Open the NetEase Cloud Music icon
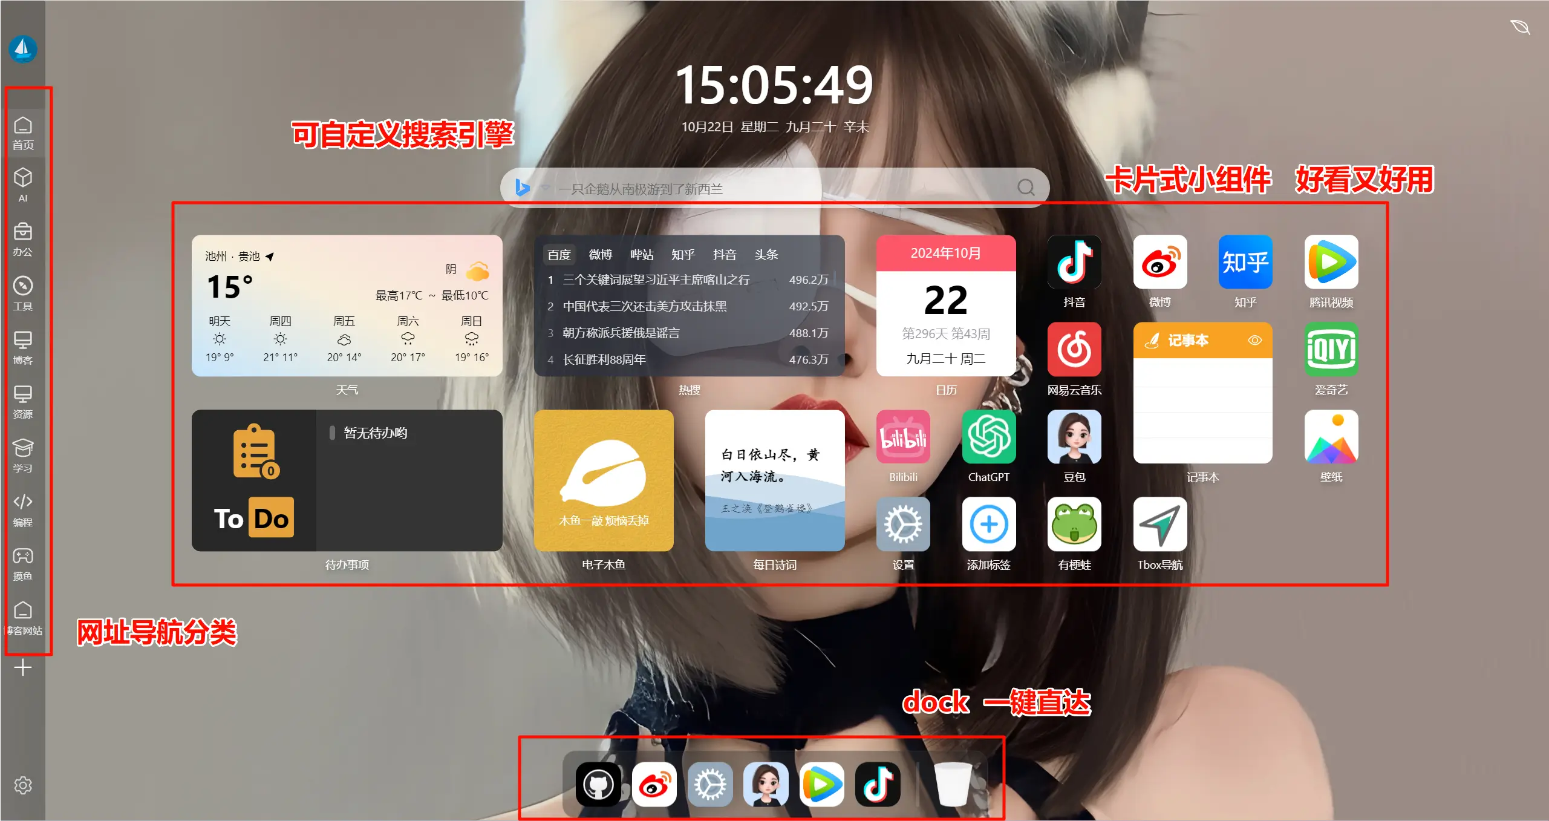Image resolution: width=1549 pixels, height=821 pixels. [x=1074, y=350]
